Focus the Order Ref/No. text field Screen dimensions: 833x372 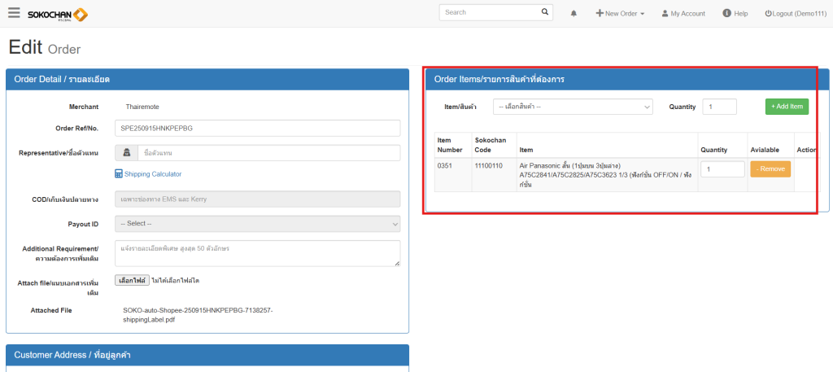click(258, 129)
